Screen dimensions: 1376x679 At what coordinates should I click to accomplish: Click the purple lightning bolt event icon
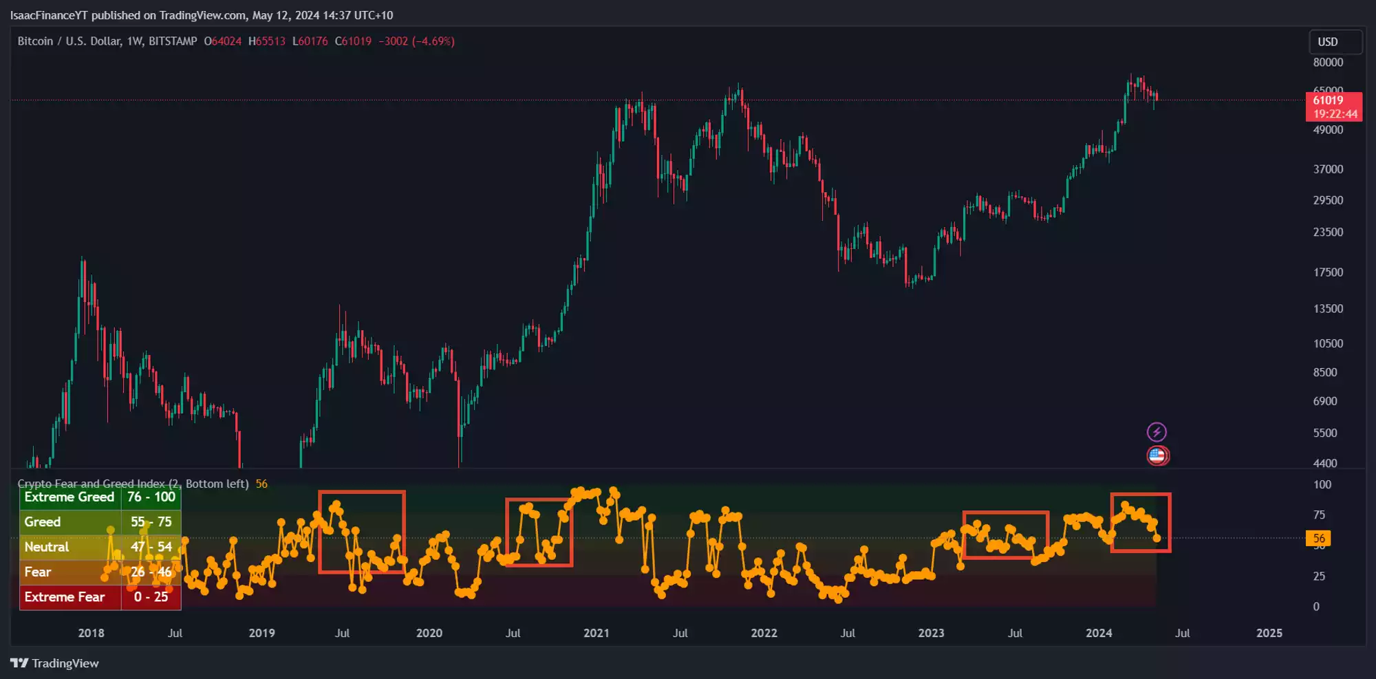(x=1157, y=432)
